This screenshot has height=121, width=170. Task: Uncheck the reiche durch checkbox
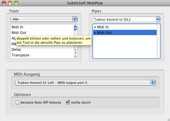pos(68,102)
